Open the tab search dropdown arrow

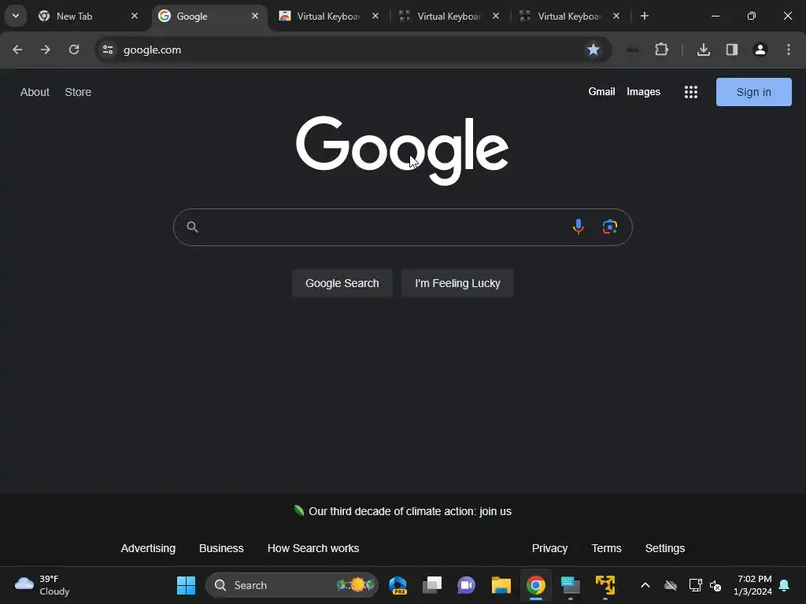tap(16, 16)
